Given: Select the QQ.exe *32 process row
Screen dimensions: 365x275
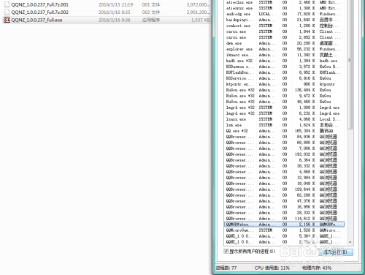Looking at the screenshot, I should pos(284,131).
